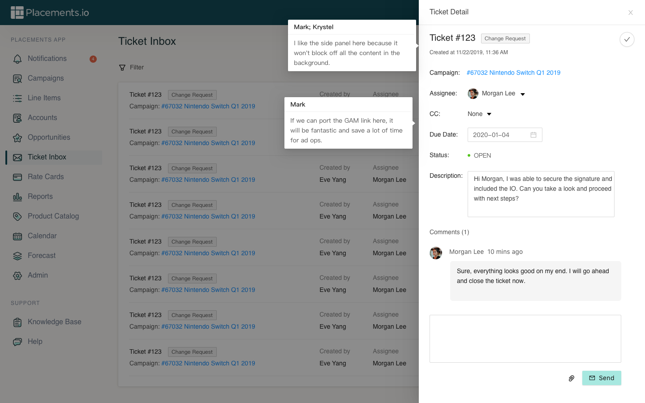
Task: Mark ticket complete with checkmark circle
Action: (627, 39)
